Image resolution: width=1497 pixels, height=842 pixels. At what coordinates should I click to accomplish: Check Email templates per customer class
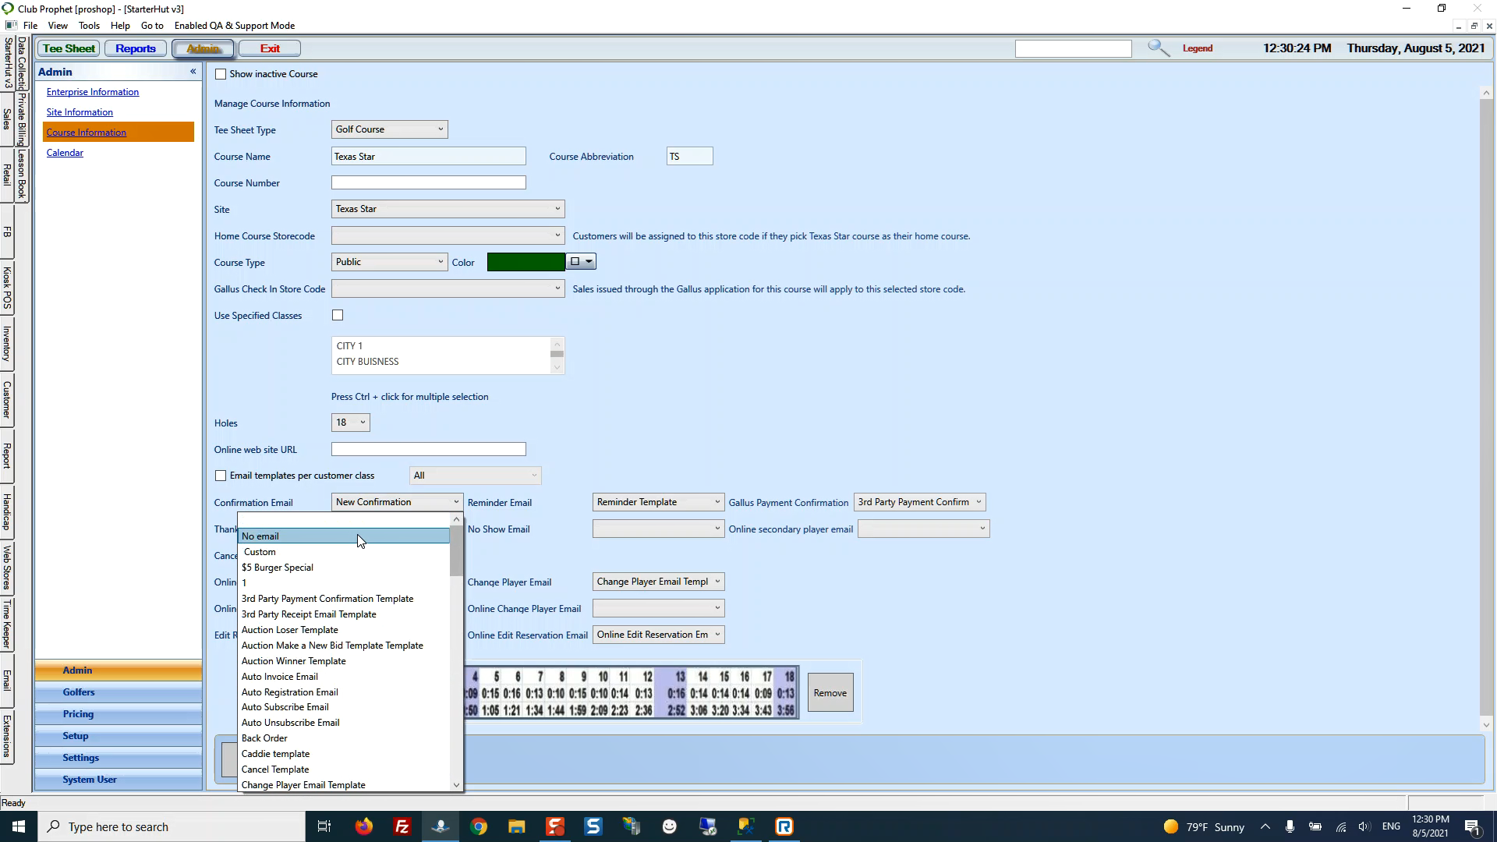point(221,476)
